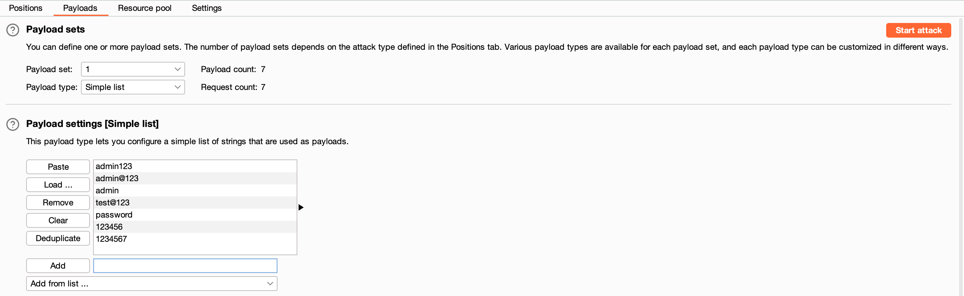This screenshot has height=296, width=964.
Task: Open help for Payload sets section
Action: tap(13, 30)
